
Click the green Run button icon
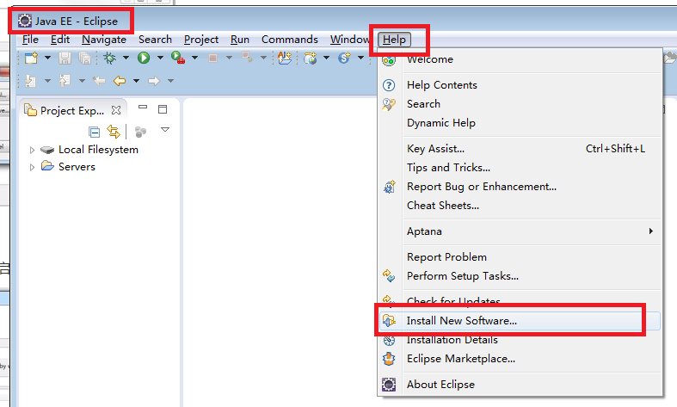pyautogui.click(x=144, y=58)
